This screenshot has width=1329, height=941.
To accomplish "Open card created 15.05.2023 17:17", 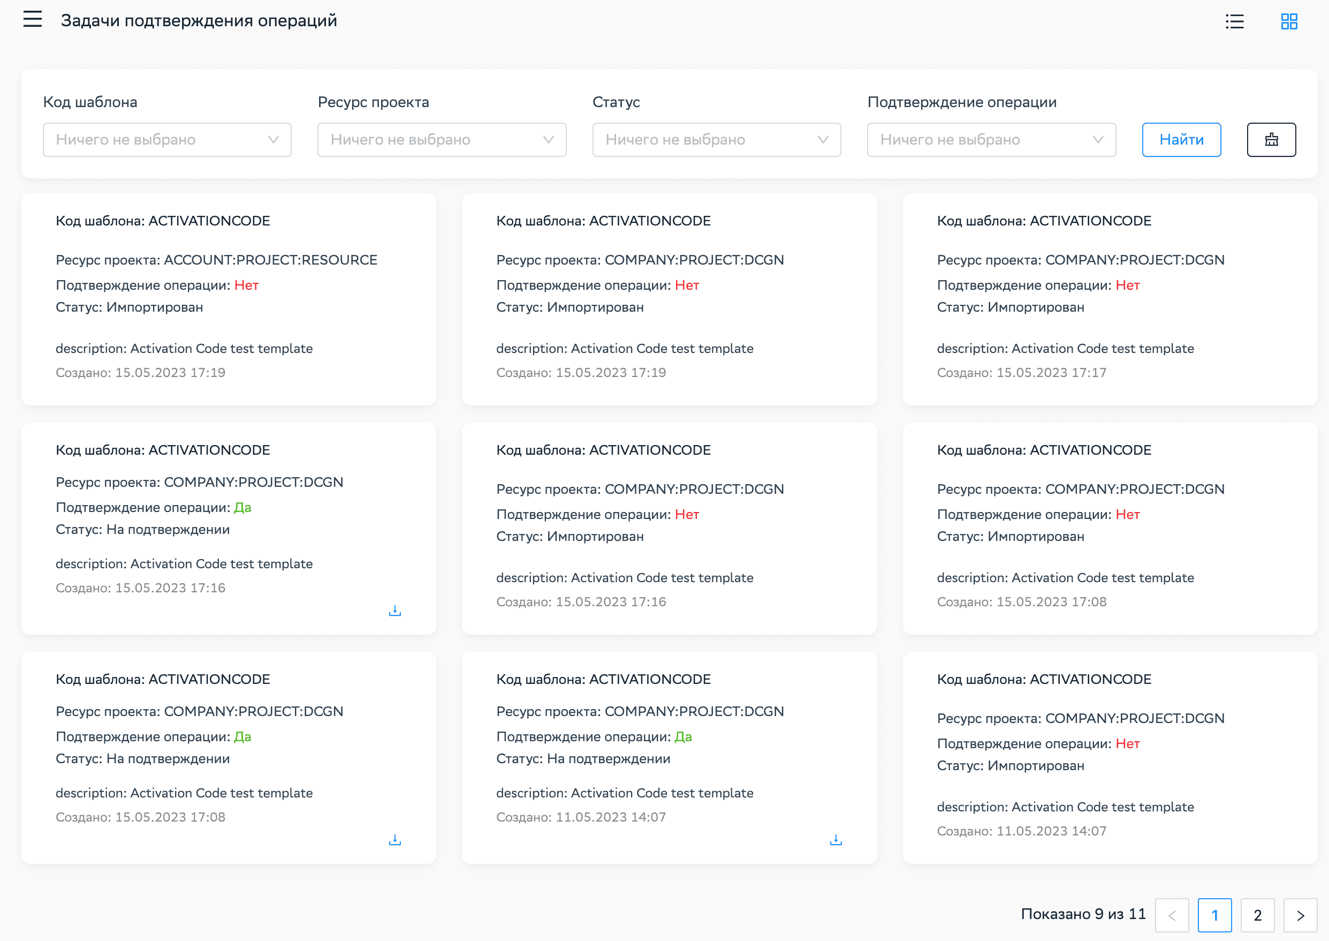I will pos(1109,299).
